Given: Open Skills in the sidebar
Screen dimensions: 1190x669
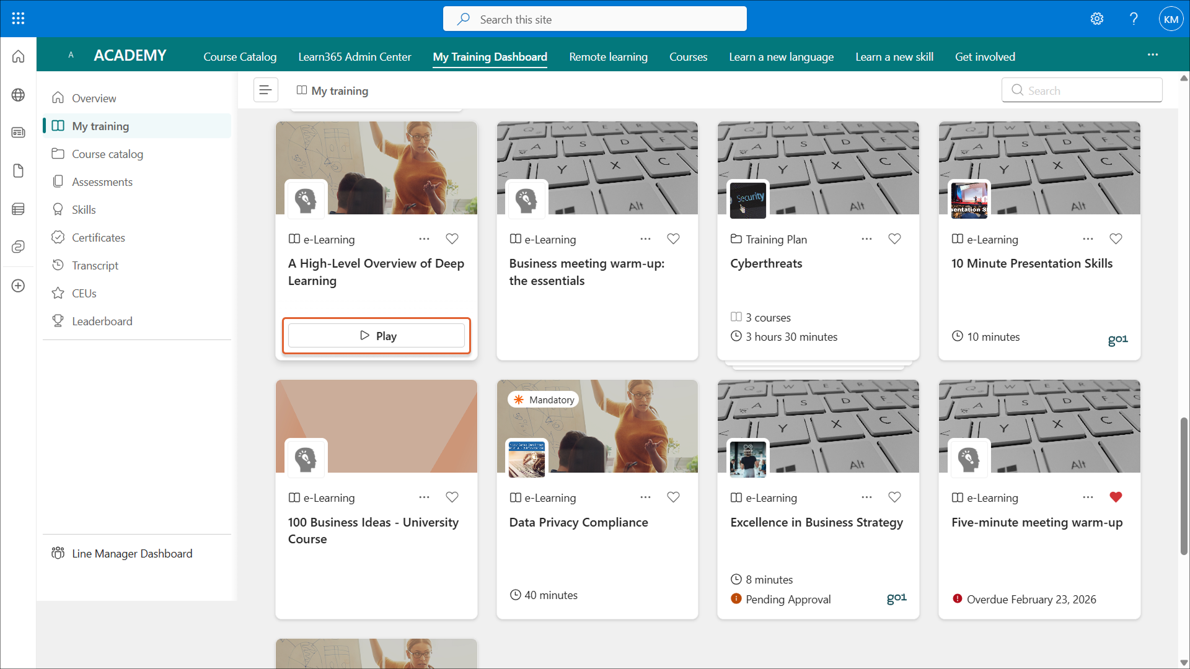Looking at the screenshot, I should tap(137, 209).
